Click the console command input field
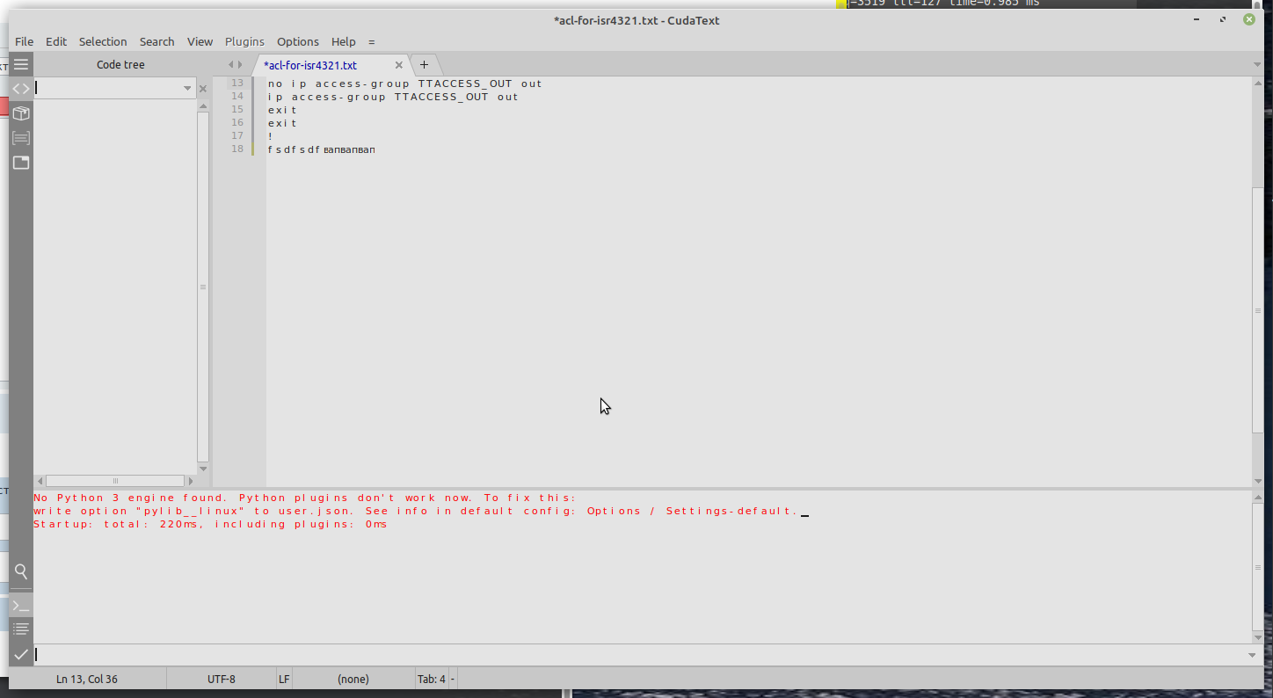The image size is (1273, 698). pos(615,655)
